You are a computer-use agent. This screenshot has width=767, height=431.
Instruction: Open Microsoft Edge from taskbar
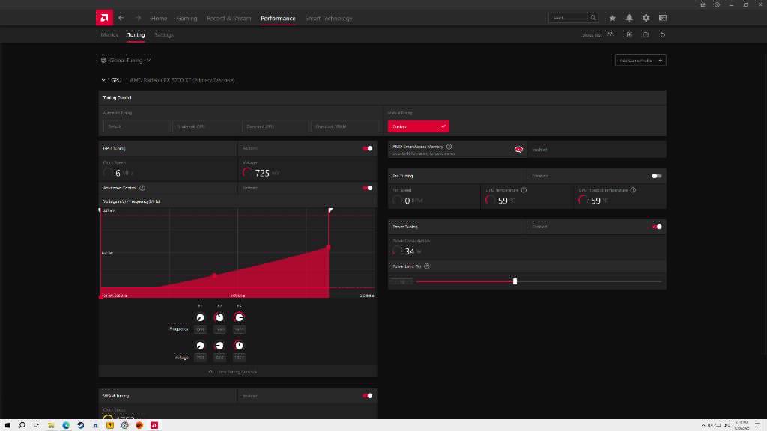click(66, 425)
